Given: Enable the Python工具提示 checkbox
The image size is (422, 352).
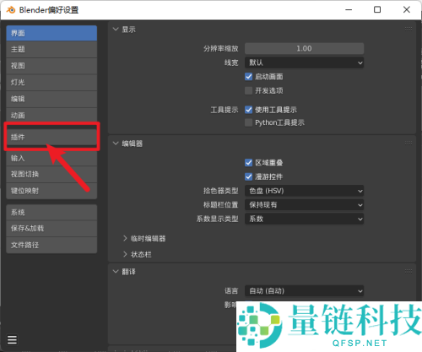Looking at the screenshot, I should [x=248, y=122].
